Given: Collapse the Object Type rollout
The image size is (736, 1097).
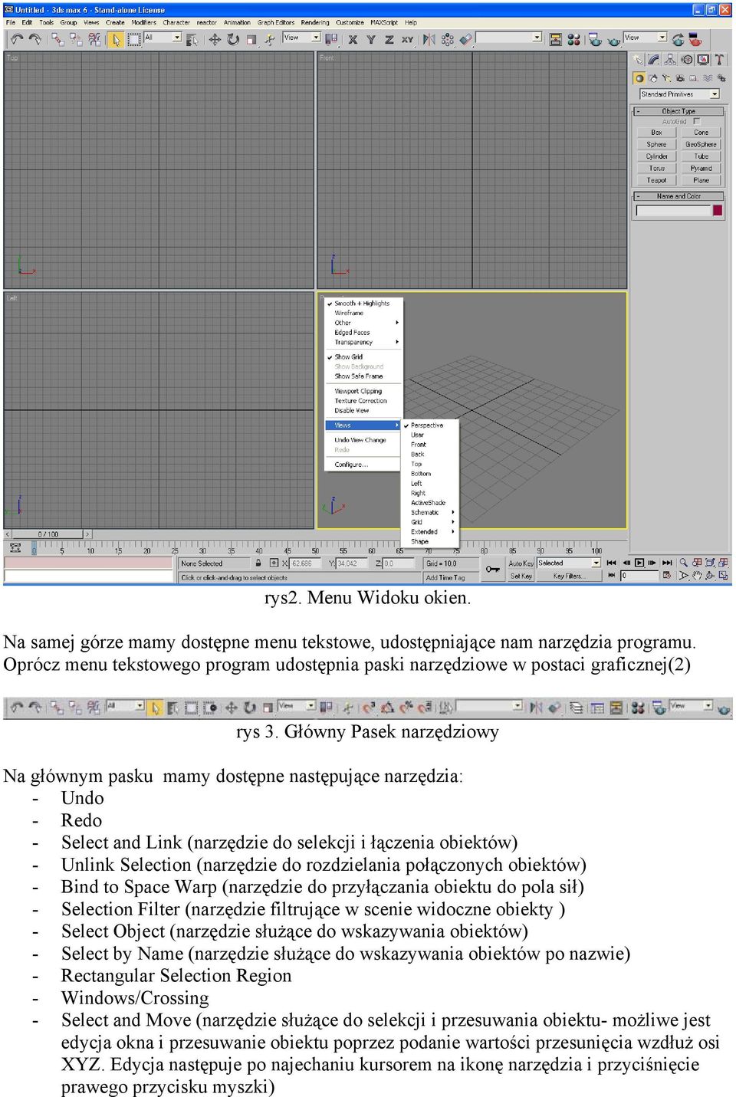Looking at the screenshot, I should [678, 111].
